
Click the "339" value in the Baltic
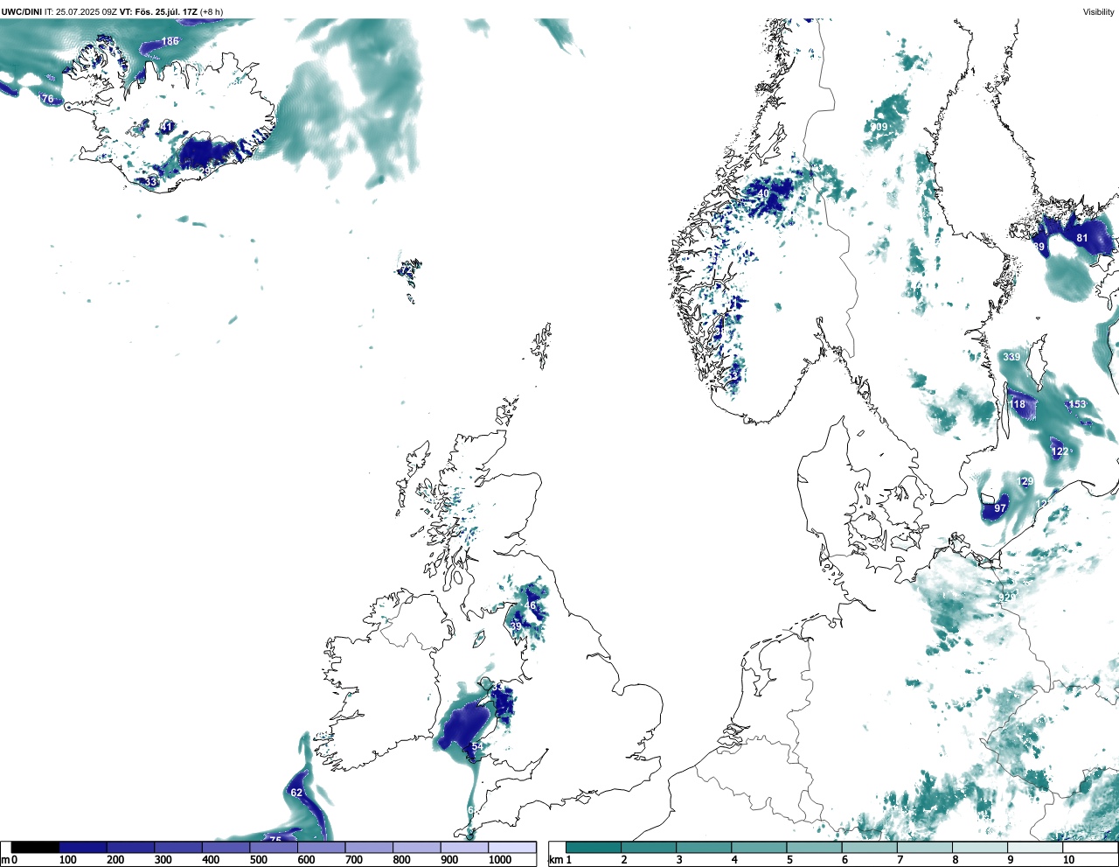pyautogui.click(x=1011, y=356)
